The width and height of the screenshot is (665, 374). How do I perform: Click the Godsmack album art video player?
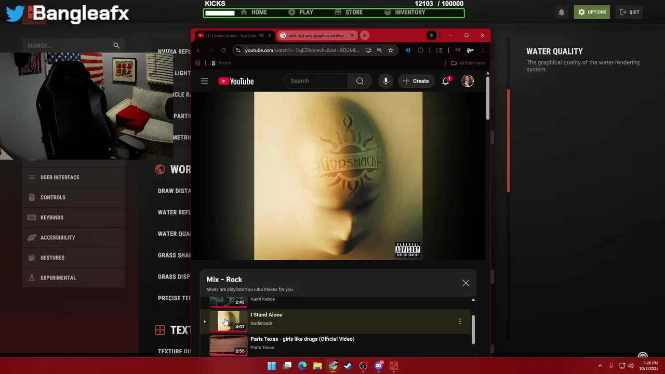338,176
